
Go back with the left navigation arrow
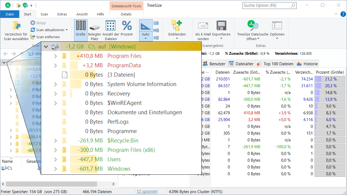[6, 54]
